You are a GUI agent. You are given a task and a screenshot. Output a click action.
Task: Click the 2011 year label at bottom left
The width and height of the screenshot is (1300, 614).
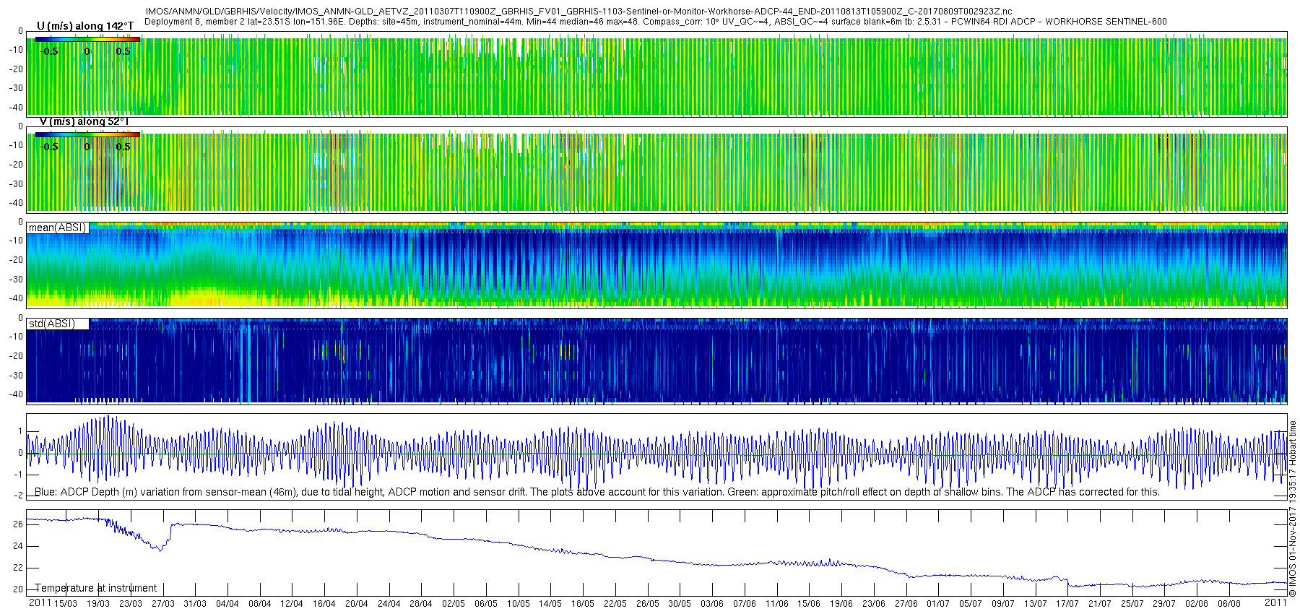[x=40, y=602]
